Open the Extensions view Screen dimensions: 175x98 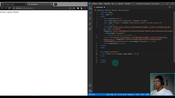click(90, 29)
